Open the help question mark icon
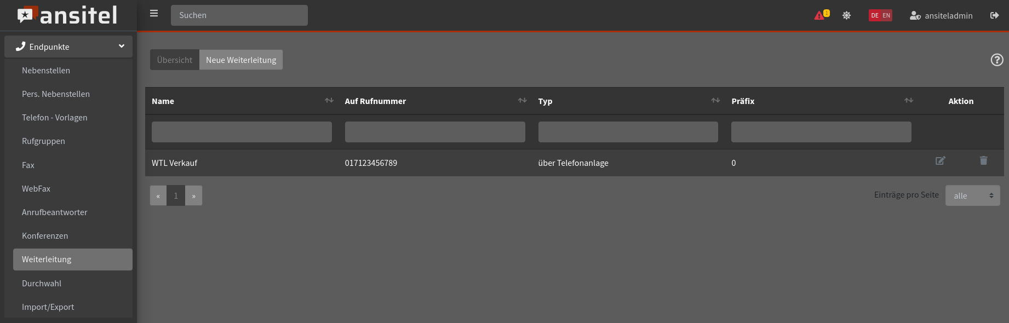The height and width of the screenshot is (323, 1009). 996,60
